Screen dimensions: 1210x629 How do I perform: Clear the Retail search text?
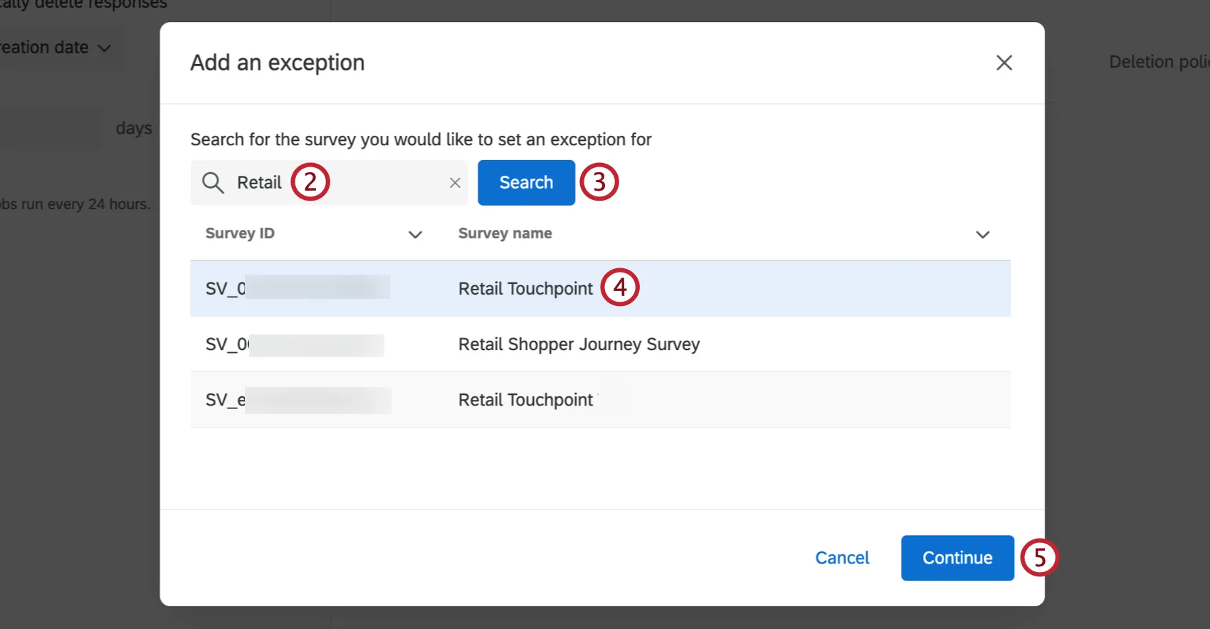pos(455,183)
